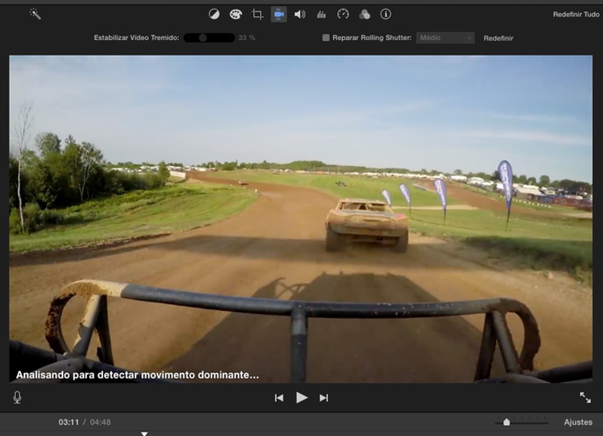Open the Médio rolling shutter dropdown
The height and width of the screenshot is (436, 603).
(x=445, y=37)
